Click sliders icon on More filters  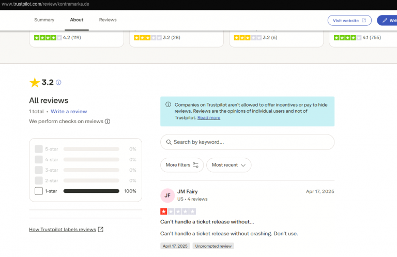click(195, 165)
